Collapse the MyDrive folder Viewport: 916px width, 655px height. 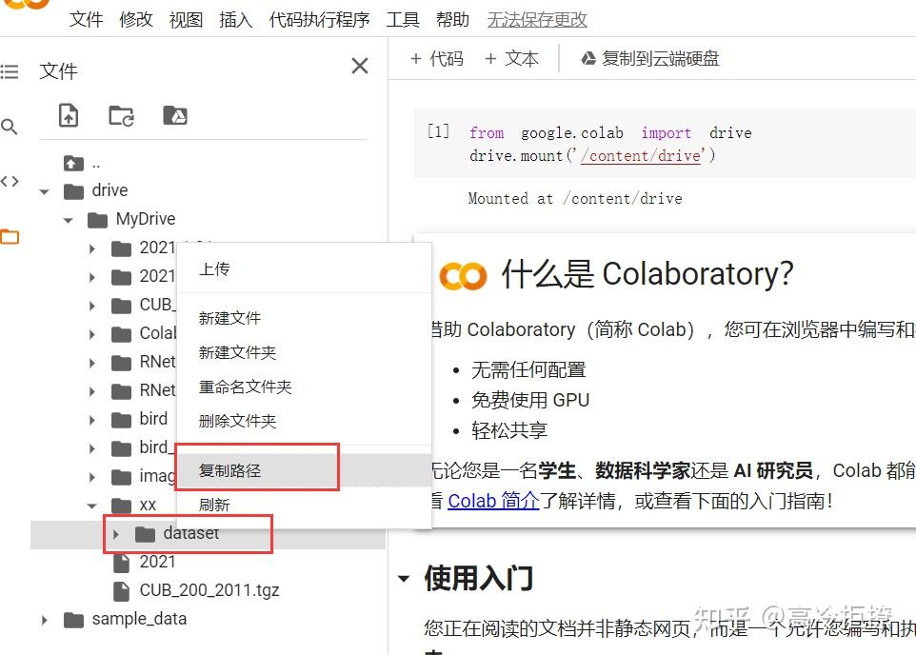tap(68, 219)
